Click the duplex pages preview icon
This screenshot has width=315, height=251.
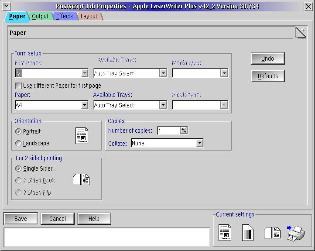click(x=81, y=179)
